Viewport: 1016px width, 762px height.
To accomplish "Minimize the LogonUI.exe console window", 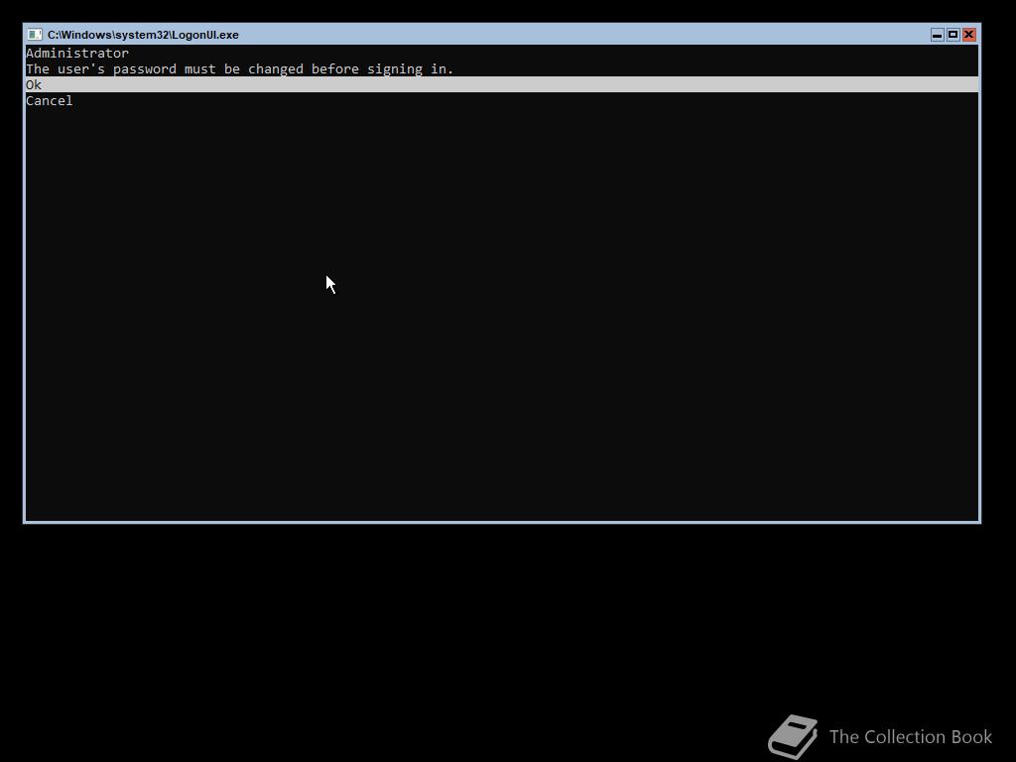I will point(937,35).
